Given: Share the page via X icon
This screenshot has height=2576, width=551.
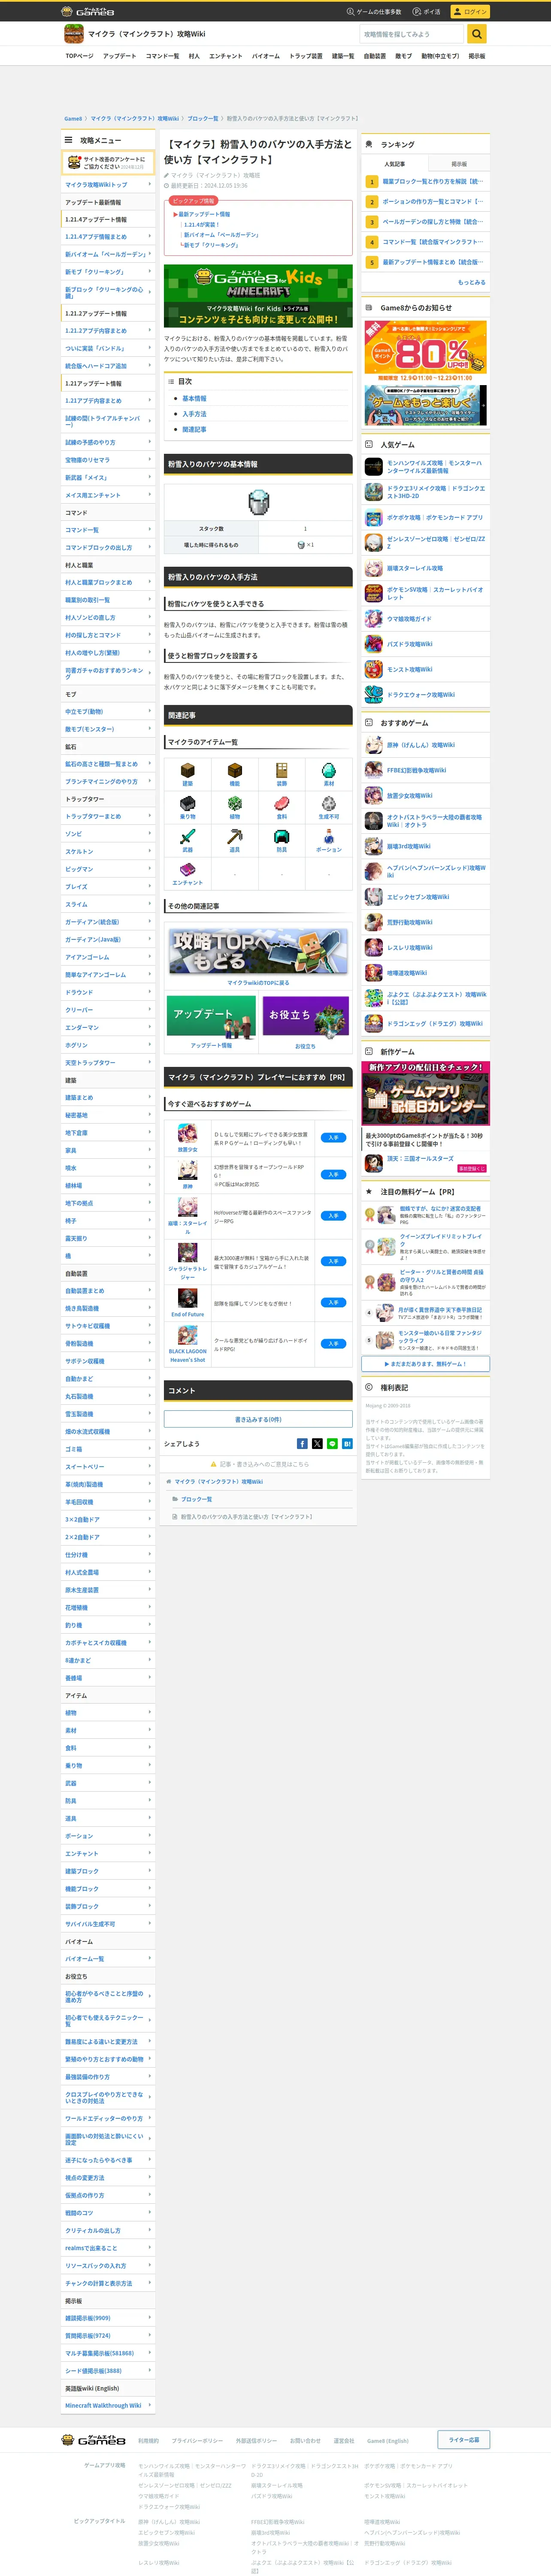Looking at the screenshot, I should [x=317, y=1443].
